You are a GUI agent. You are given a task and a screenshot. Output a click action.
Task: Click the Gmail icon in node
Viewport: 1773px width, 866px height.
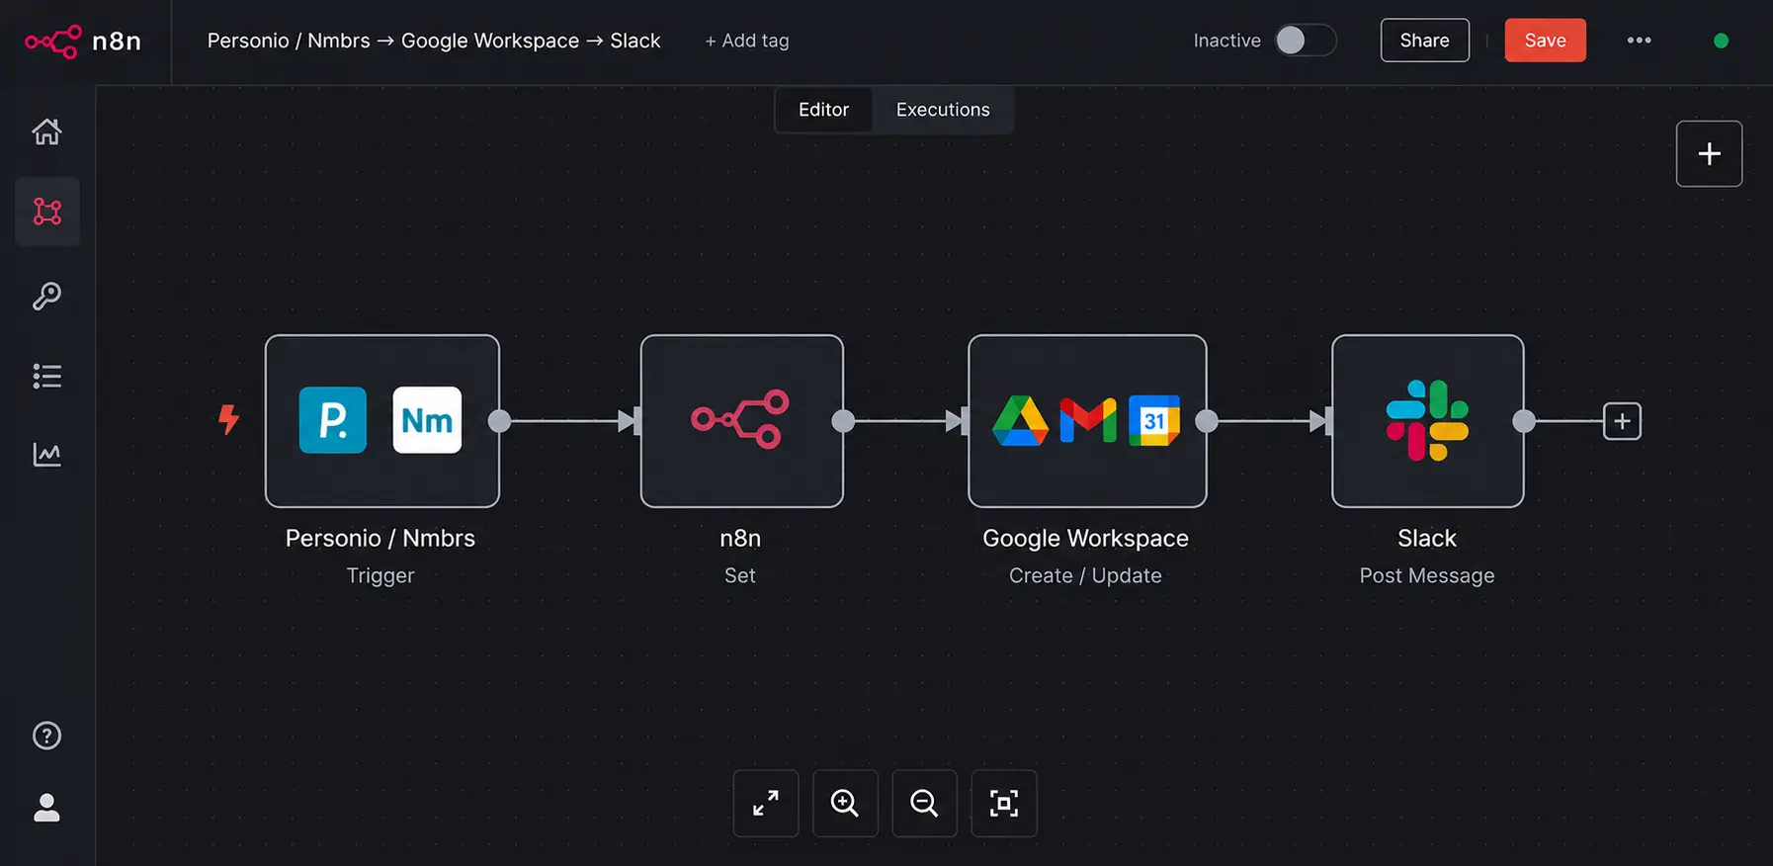tap(1088, 421)
